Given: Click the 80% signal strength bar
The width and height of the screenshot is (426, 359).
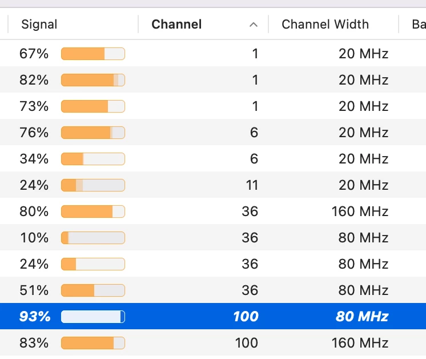Looking at the screenshot, I should (93, 212).
